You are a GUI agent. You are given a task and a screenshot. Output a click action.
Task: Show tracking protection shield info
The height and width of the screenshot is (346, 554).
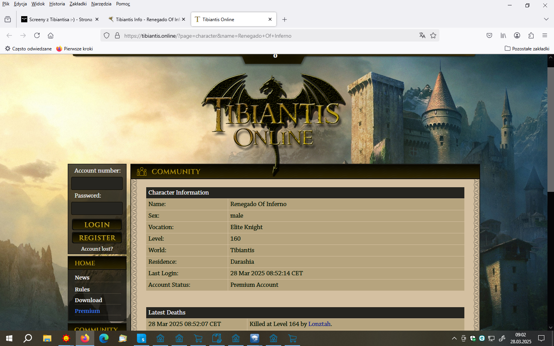(107, 35)
